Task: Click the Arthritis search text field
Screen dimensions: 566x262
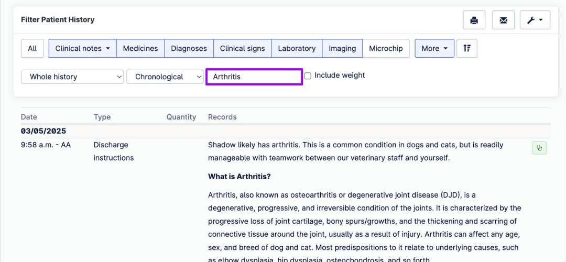Action: 254,77
